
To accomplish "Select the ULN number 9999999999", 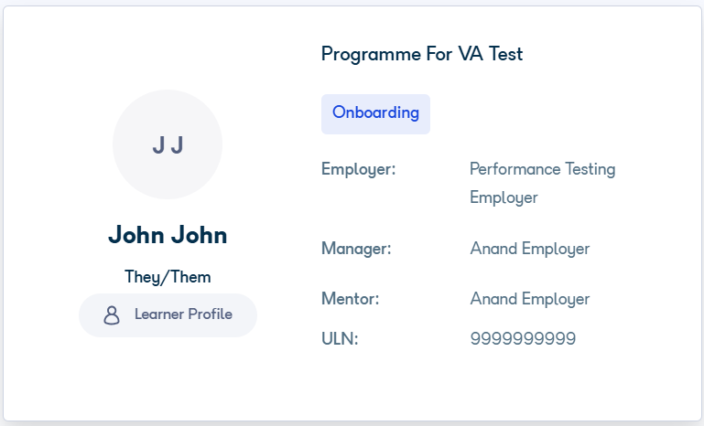I will point(523,338).
